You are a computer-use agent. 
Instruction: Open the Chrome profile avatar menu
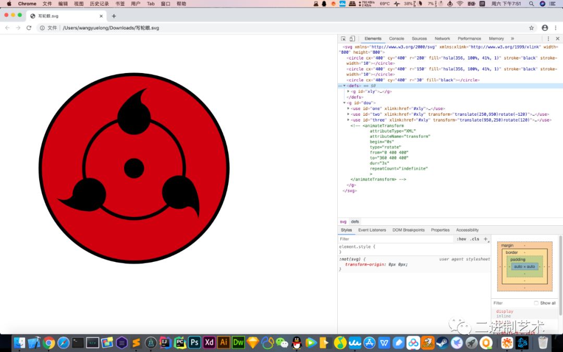coord(545,28)
